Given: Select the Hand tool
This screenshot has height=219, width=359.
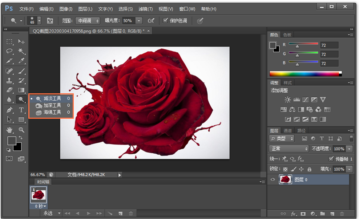Looking at the screenshot, I should pyautogui.click(x=9, y=130).
